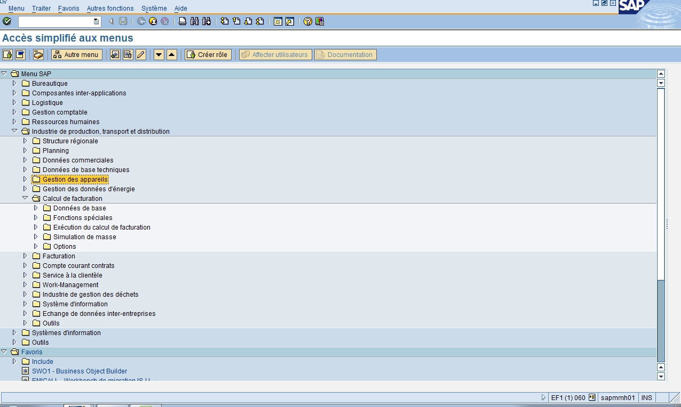Image resolution: width=681 pixels, height=407 pixels.
Task: Click the Autre menu button
Action: click(77, 54)
